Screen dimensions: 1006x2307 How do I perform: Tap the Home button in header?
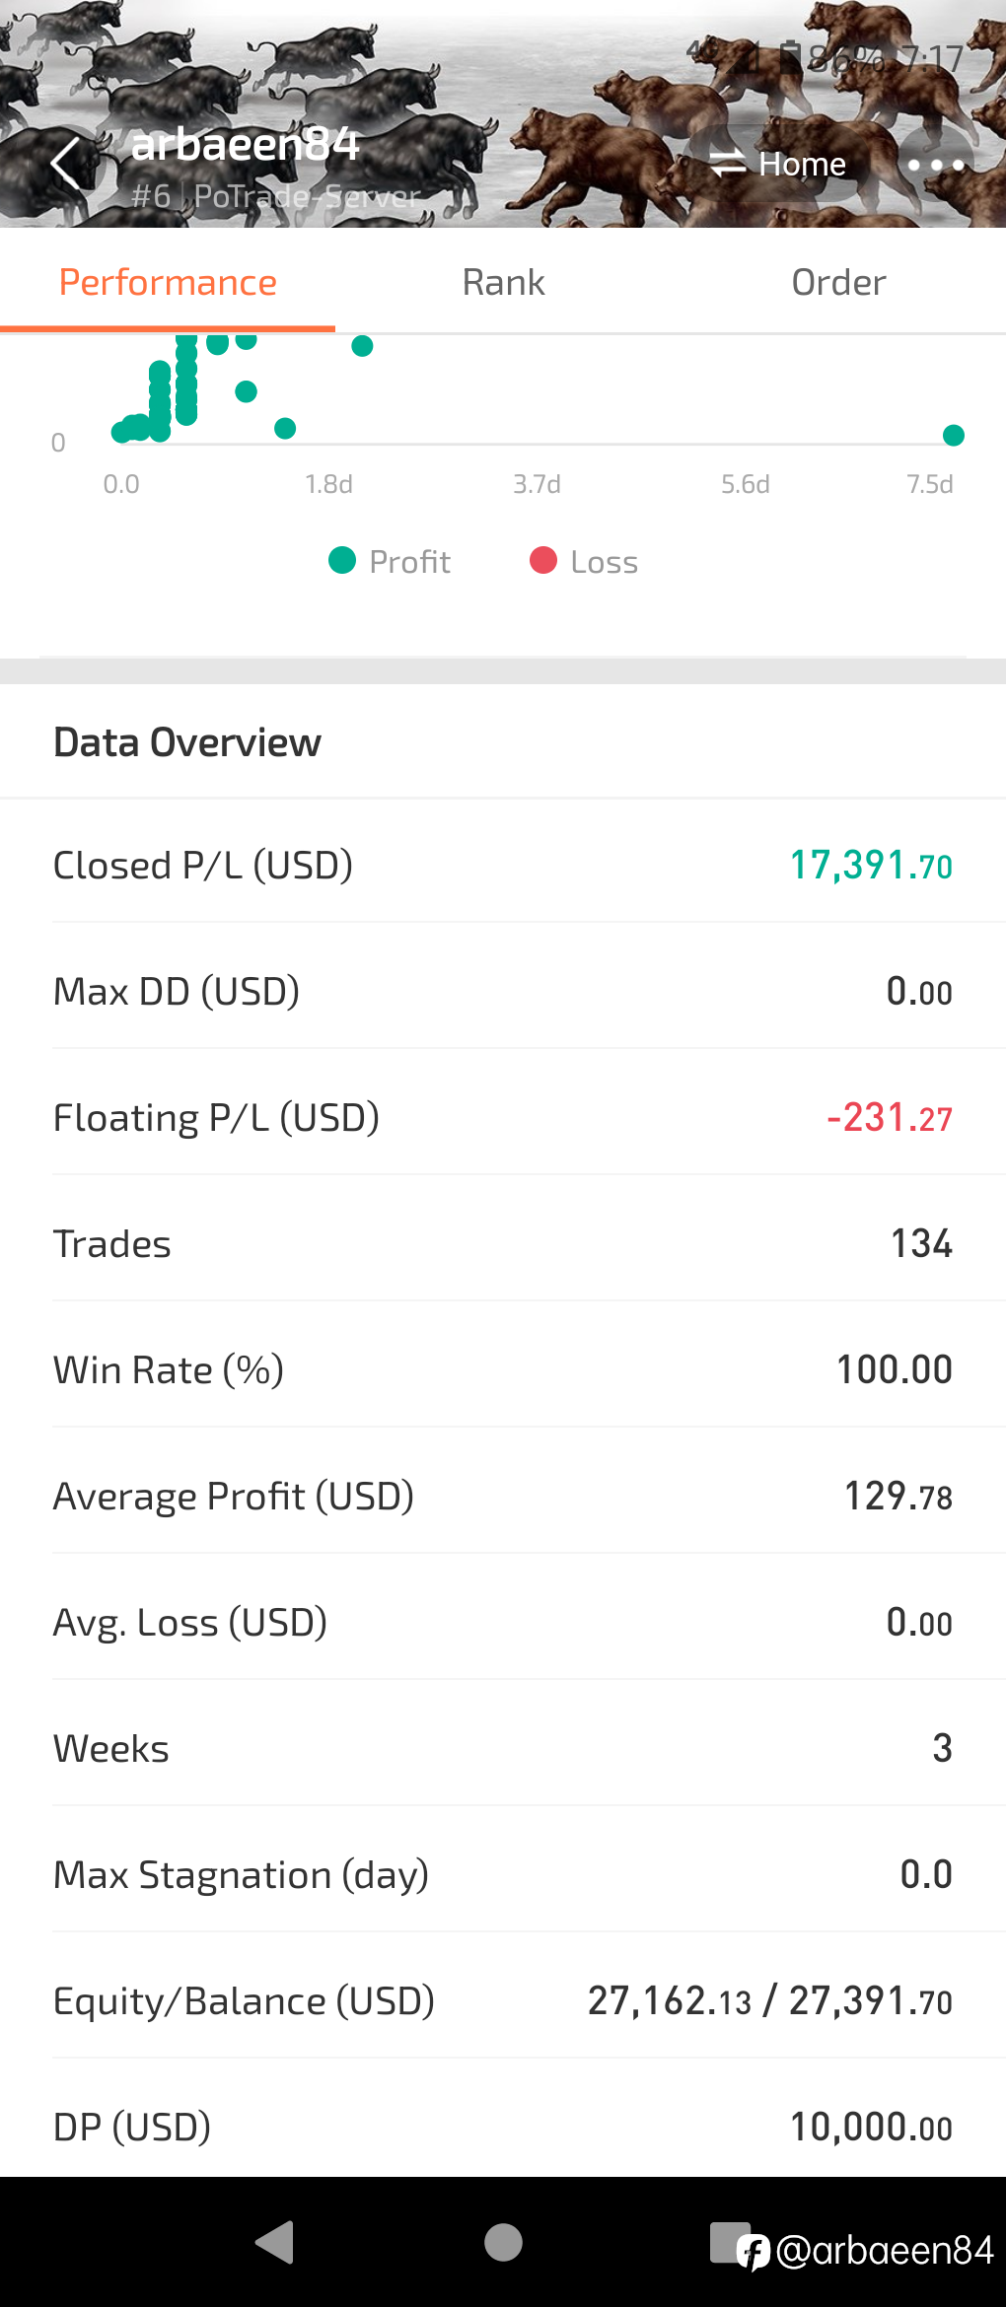(x=779, y=164)
